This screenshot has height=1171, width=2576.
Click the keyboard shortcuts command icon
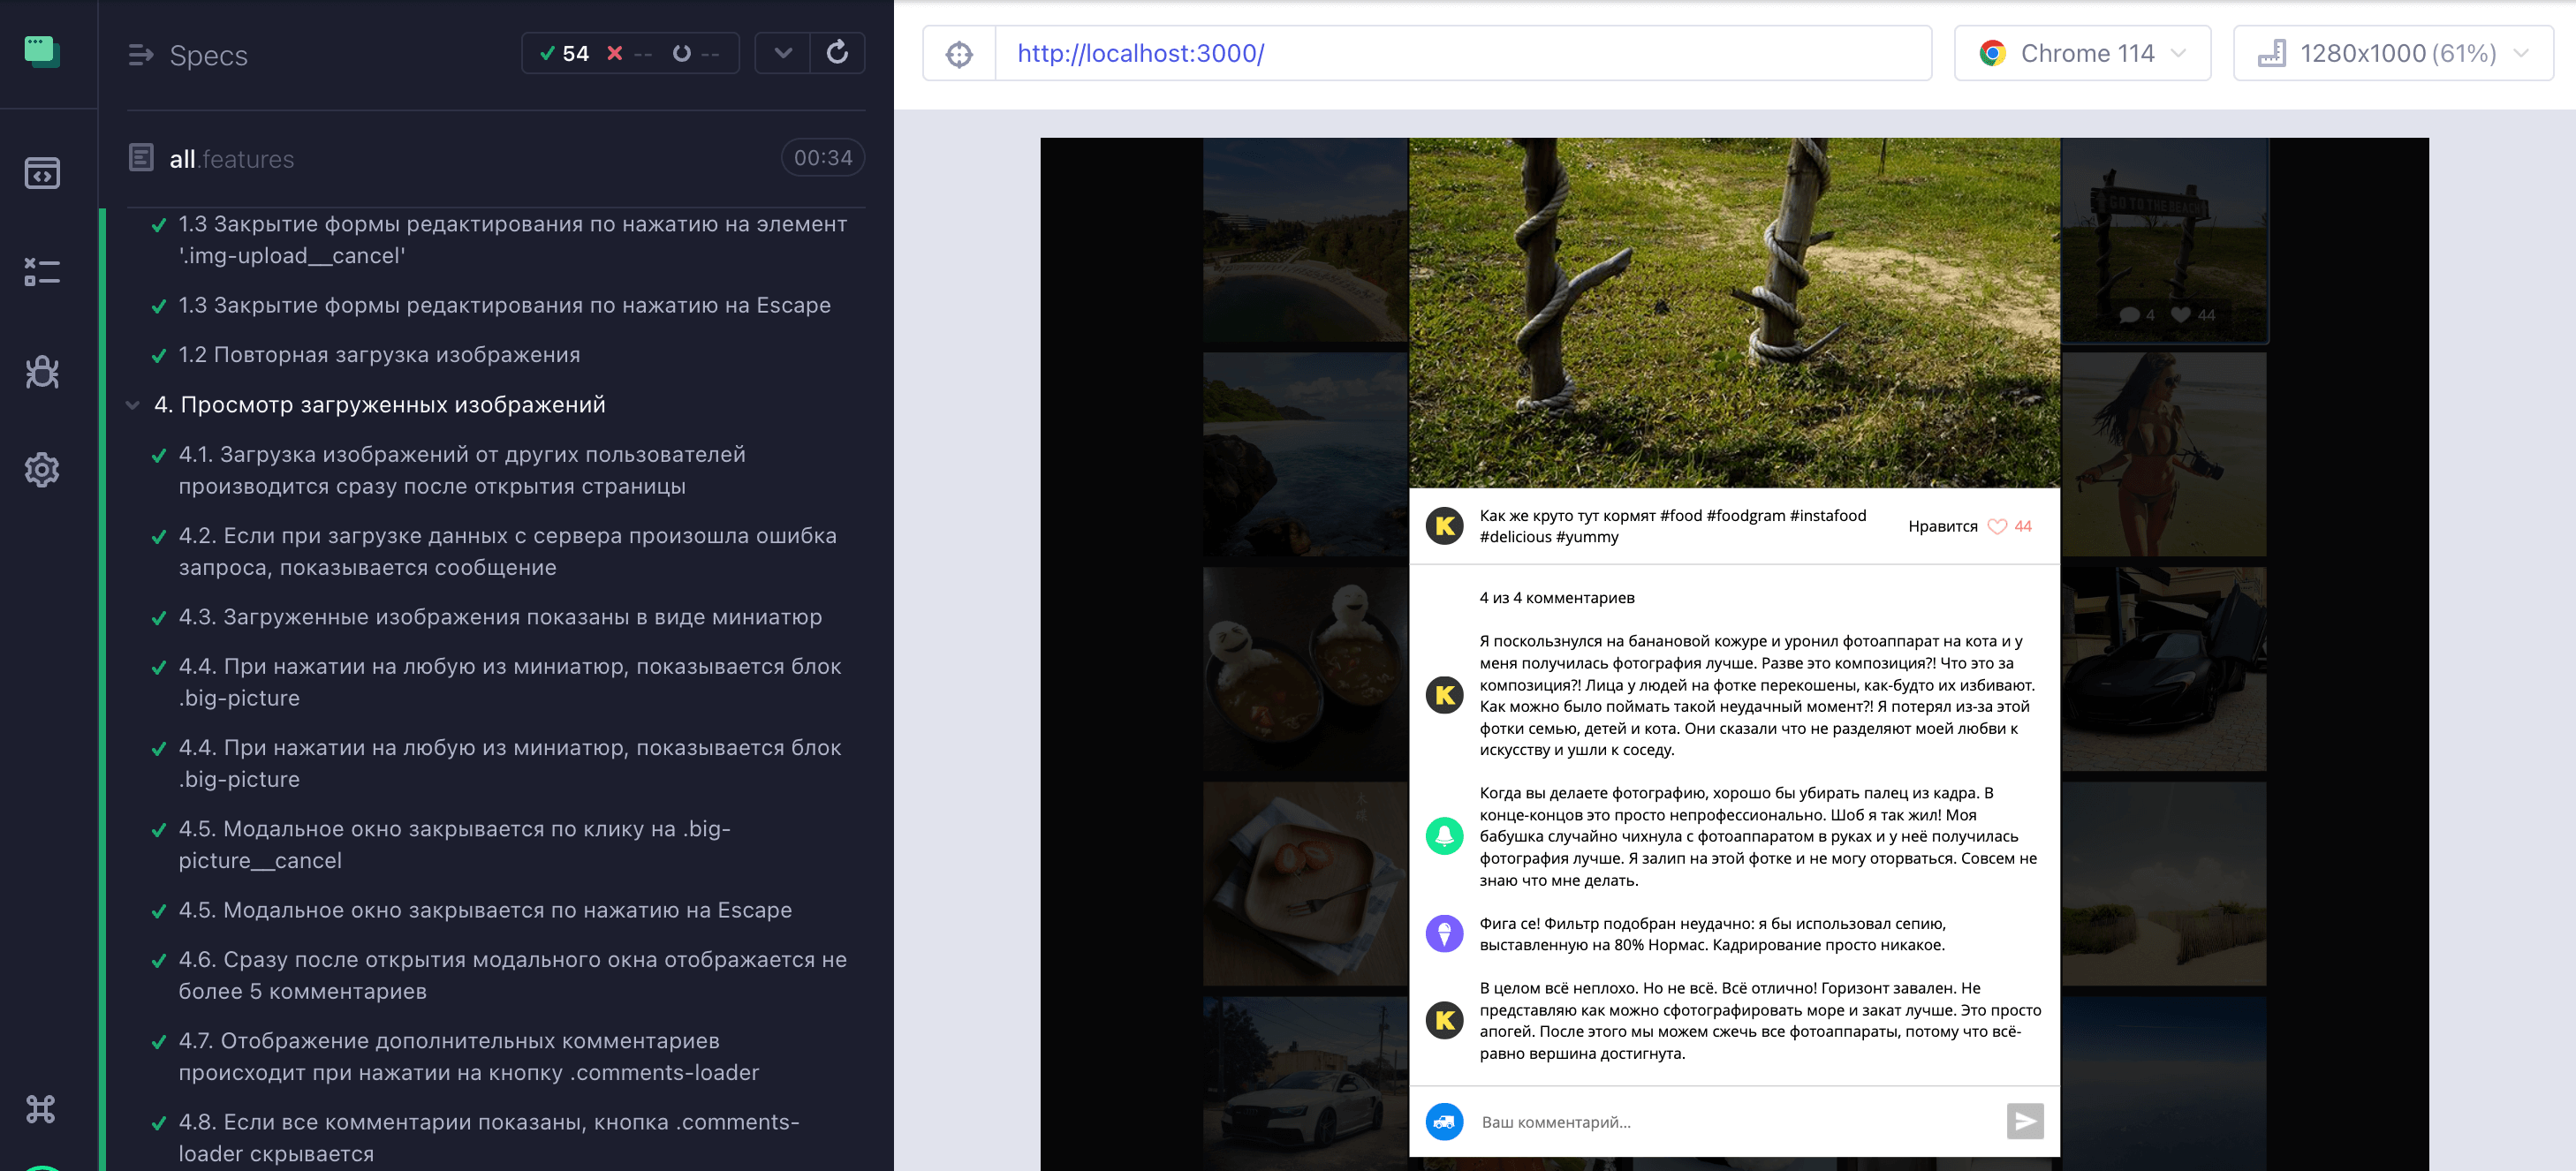click(41, 1108)
